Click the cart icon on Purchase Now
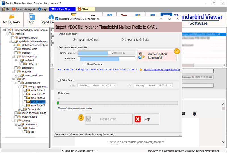Viewport: 227px width, 153px height. 52,9
